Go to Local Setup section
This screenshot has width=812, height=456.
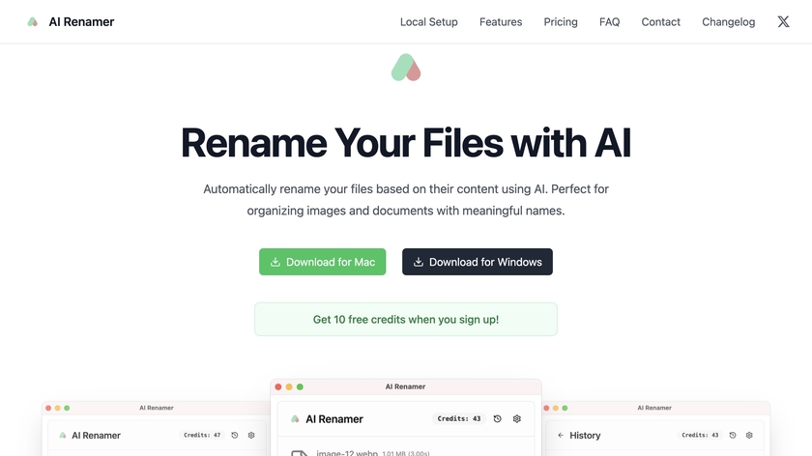(x=429, y=22)
